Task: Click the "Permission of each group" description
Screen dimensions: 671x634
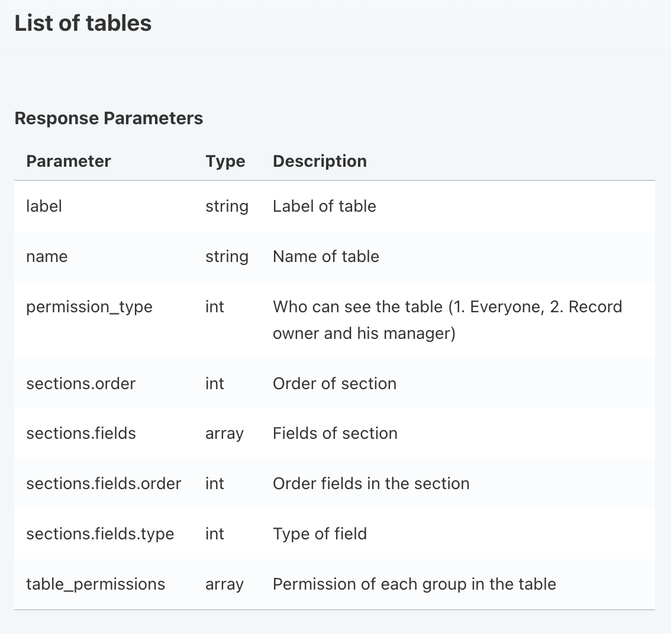Action: pos(414,584)
